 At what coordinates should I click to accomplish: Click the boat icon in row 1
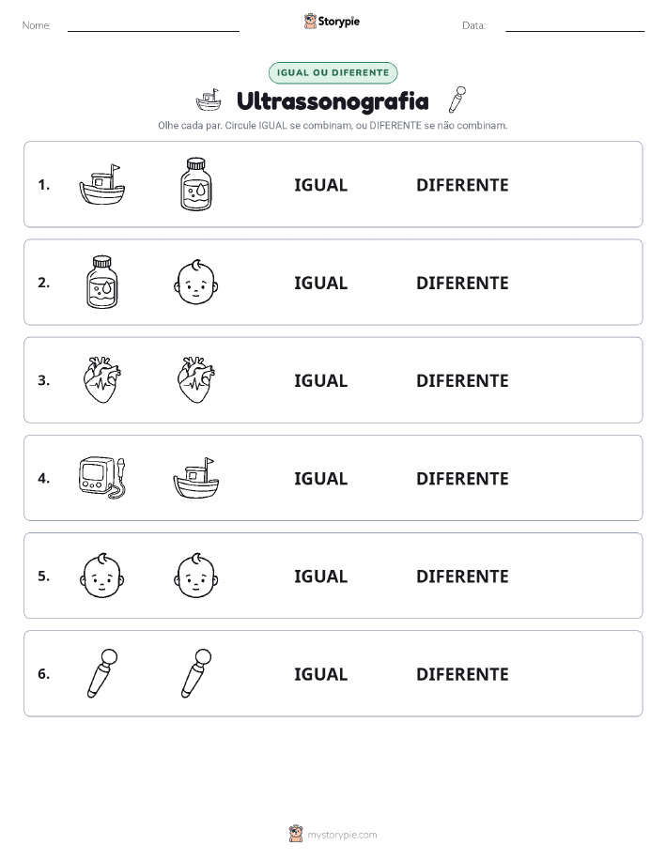click(x=102, y=184)
